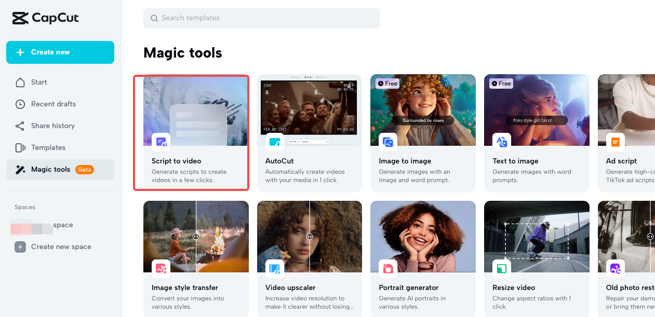
Task: Open the Old photo restoration icon
Action: coord(616,268)
